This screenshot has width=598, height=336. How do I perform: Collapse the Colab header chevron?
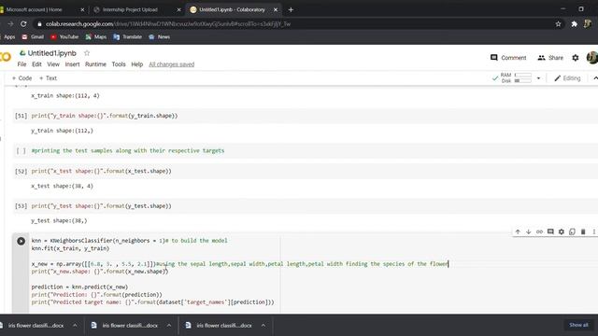(x=595, y=78)
